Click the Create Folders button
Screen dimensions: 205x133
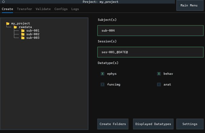tap(113, 124)
